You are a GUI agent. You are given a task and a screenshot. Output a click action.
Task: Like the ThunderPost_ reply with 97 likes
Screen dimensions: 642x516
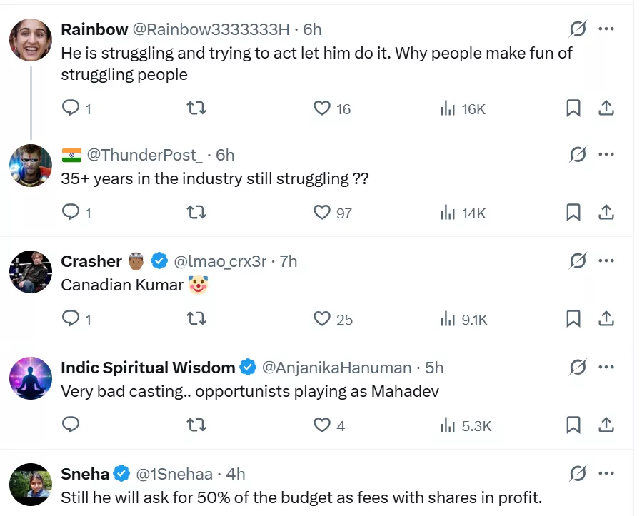[x=323, y=212]
